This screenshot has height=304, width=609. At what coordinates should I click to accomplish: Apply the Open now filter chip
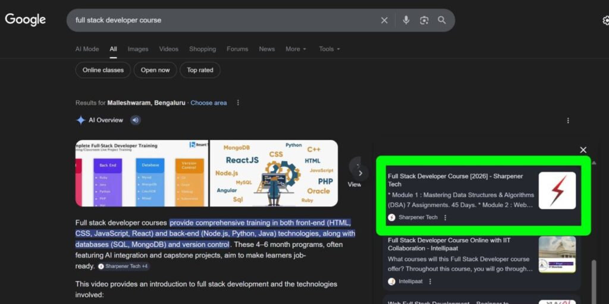[x=155, y=70]
